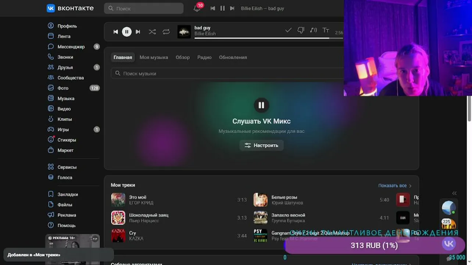Open the artist link Пьер Нарцисс
The width and height of the screenshot is (472, 265).
143,221
